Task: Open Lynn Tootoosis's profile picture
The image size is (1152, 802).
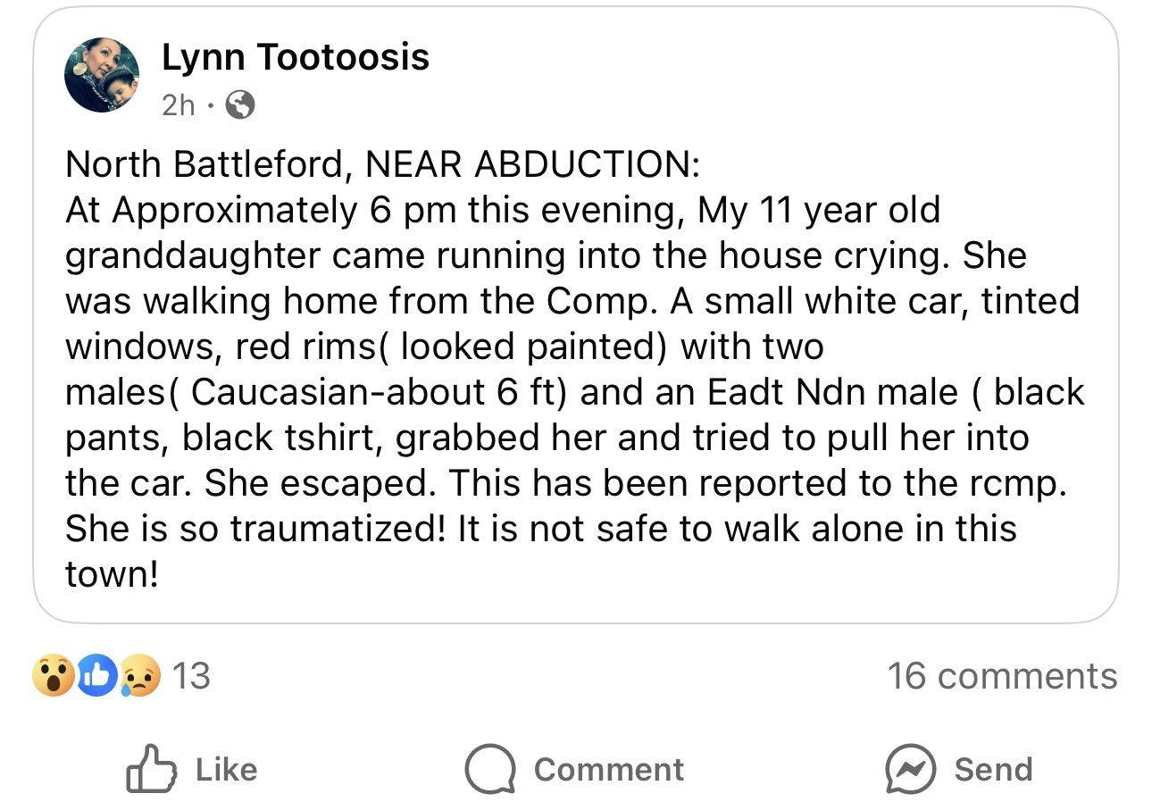Action: point(102,75)
